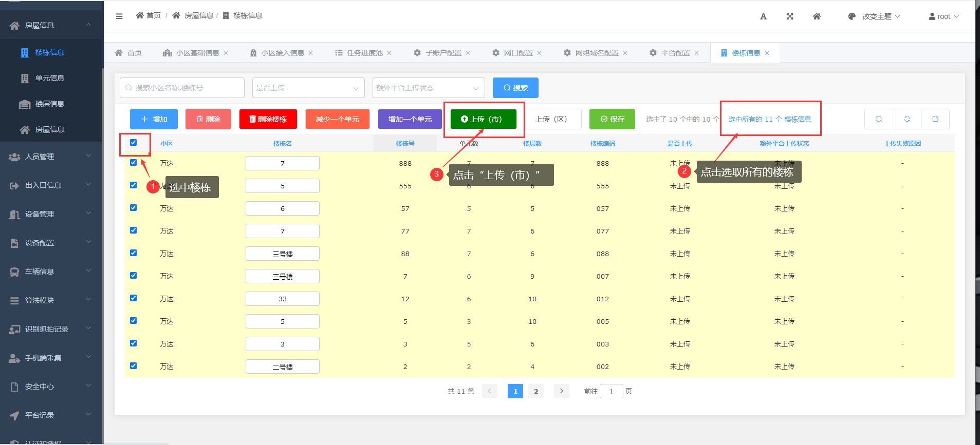Click the export icon at the table's top-right
Image resolution: width=980 pixels, height=445 pixels.
tap(935, 119)
